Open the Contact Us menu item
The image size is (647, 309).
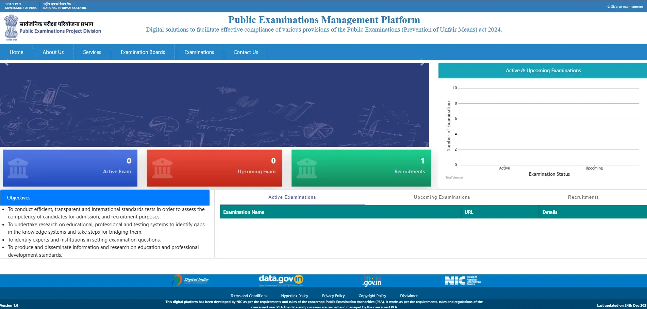(x=246, y=52)
